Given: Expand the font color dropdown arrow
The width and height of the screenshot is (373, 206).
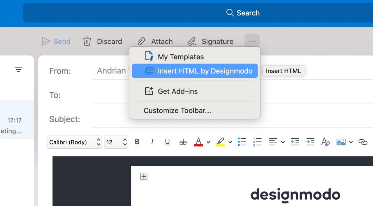Looking at the screenshot, I should point(208,142).
